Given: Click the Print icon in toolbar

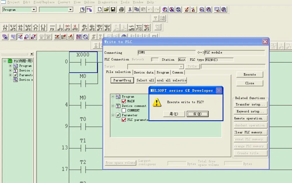Looking at the screenshot, I should click(121, 9).
